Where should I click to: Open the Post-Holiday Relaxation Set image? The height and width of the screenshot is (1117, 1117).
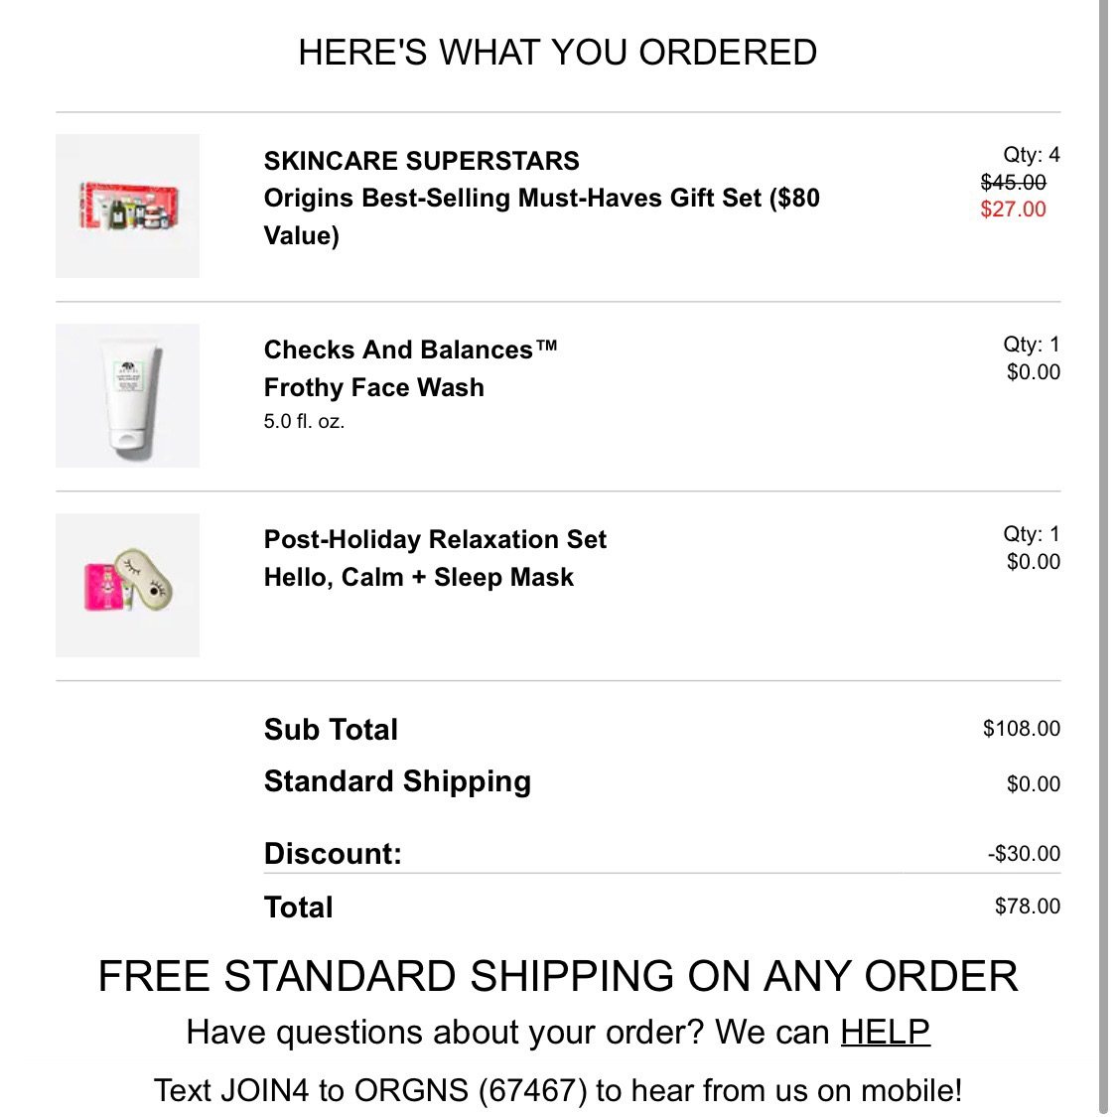(x=127, y=585)
